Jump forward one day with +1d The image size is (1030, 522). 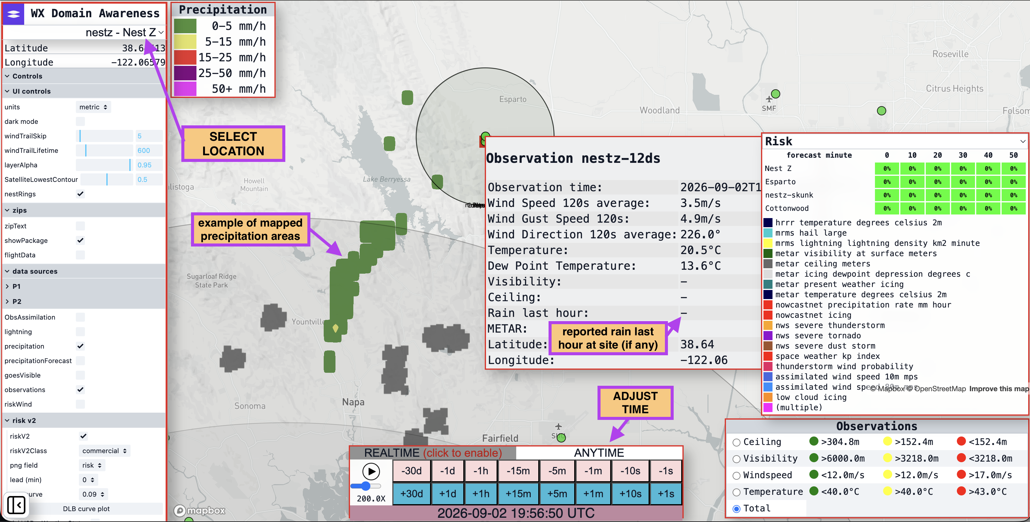pos(448,494)
